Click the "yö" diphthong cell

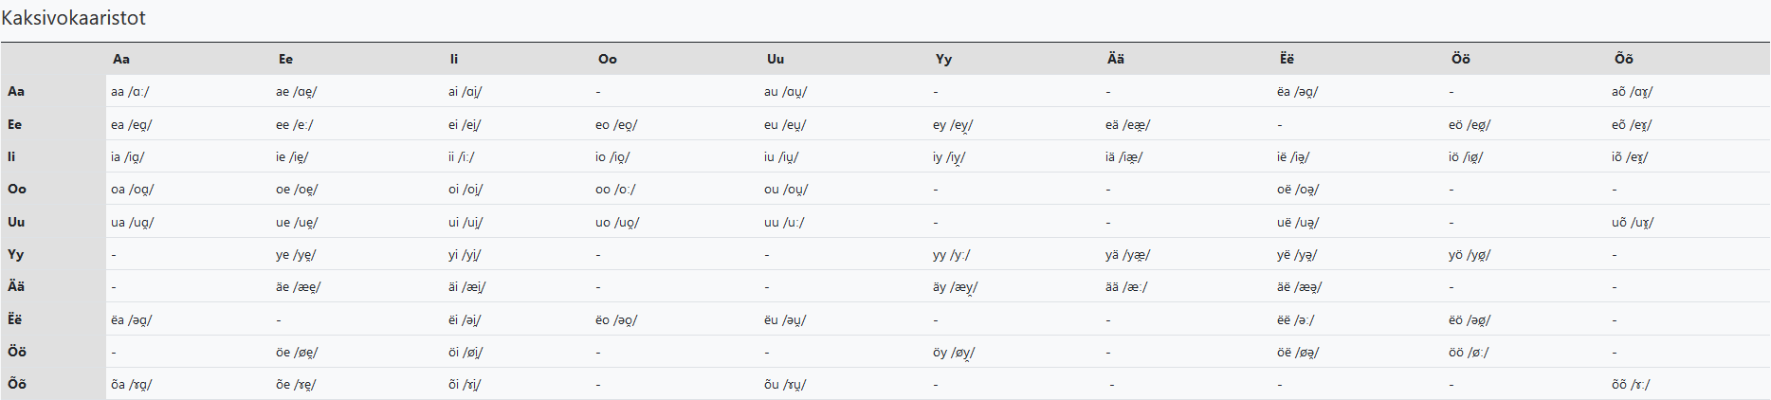[x=1470, y=255]
